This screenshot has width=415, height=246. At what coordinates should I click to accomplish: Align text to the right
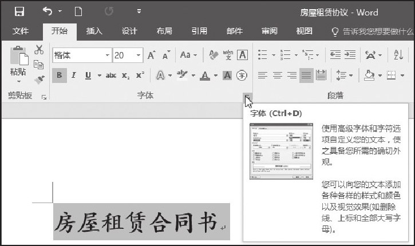pyautogui.click(x=292, y=76)
